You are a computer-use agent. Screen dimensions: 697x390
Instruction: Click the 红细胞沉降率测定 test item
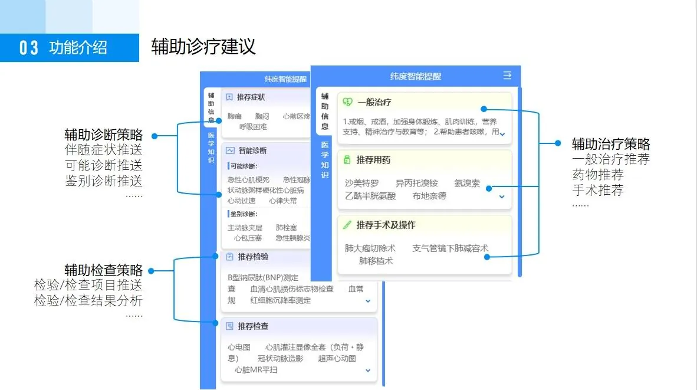click(281, 301)
